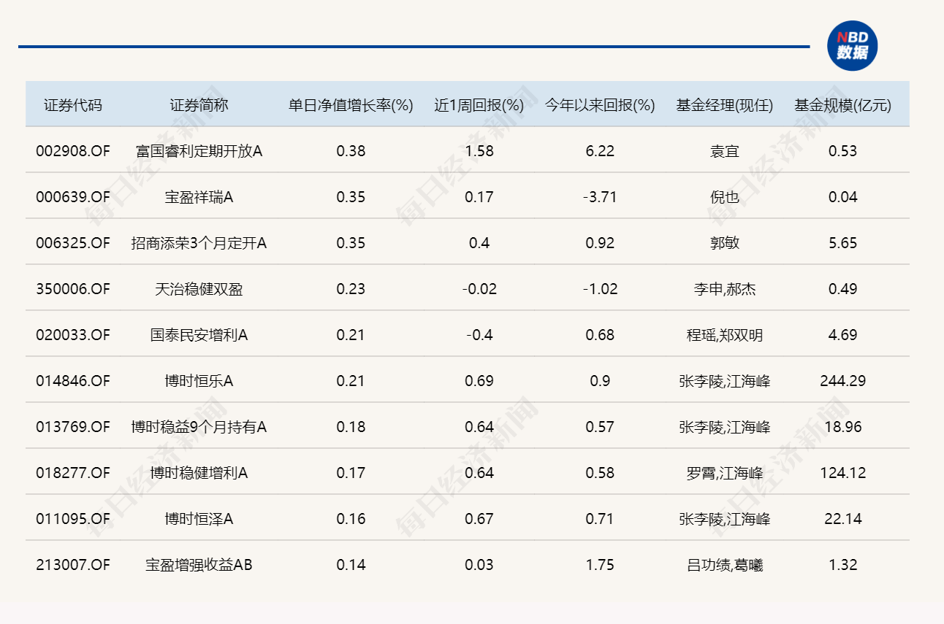
Task: Select fund manager 程瑶,郑双明
Action: point(724,335)
